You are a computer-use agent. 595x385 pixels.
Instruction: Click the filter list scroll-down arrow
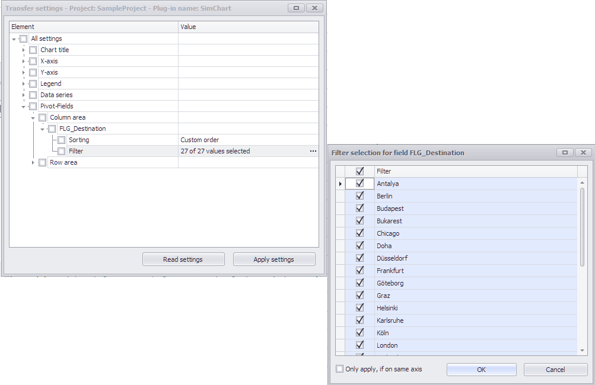tap(582, 351)
